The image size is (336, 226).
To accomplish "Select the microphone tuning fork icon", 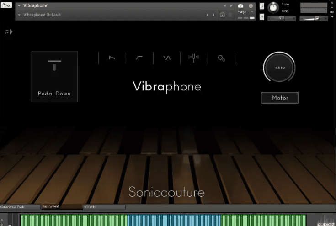I will 194,58.
